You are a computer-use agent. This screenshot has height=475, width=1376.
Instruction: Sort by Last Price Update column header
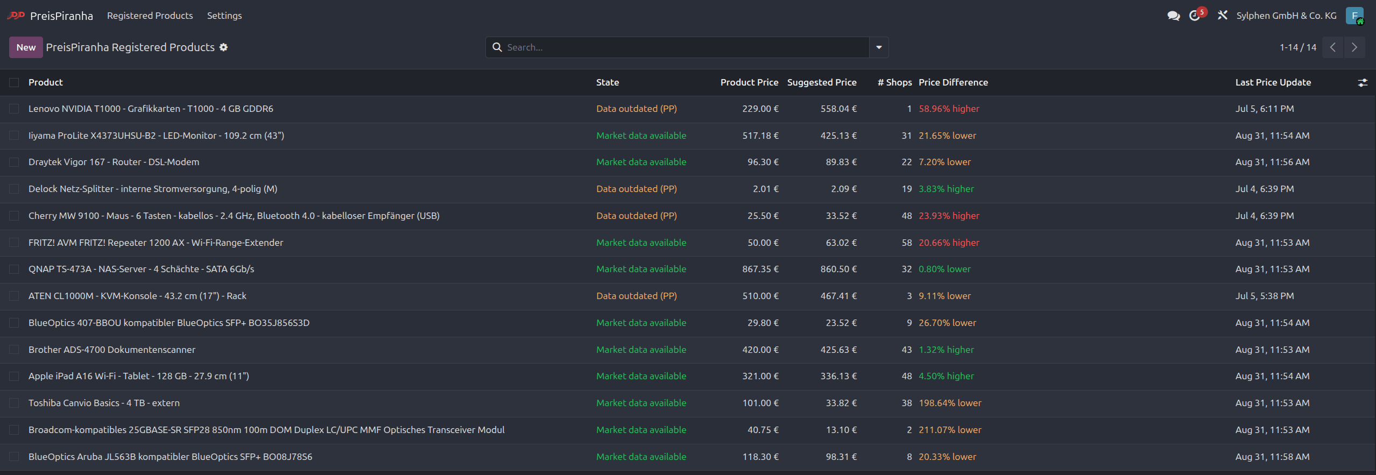coord(1273,82)
